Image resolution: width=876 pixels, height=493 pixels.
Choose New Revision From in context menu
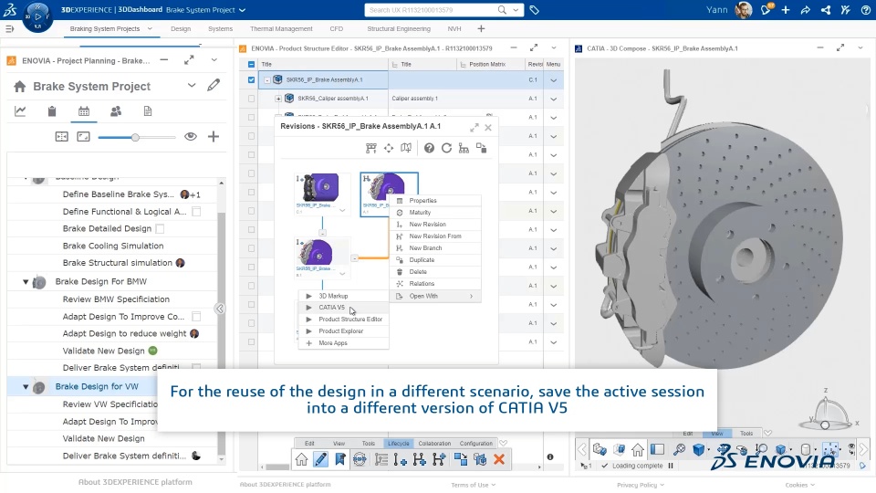tap(435, 236)
